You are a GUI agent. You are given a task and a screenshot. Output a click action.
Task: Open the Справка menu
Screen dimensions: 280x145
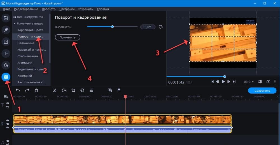[103, 9]
